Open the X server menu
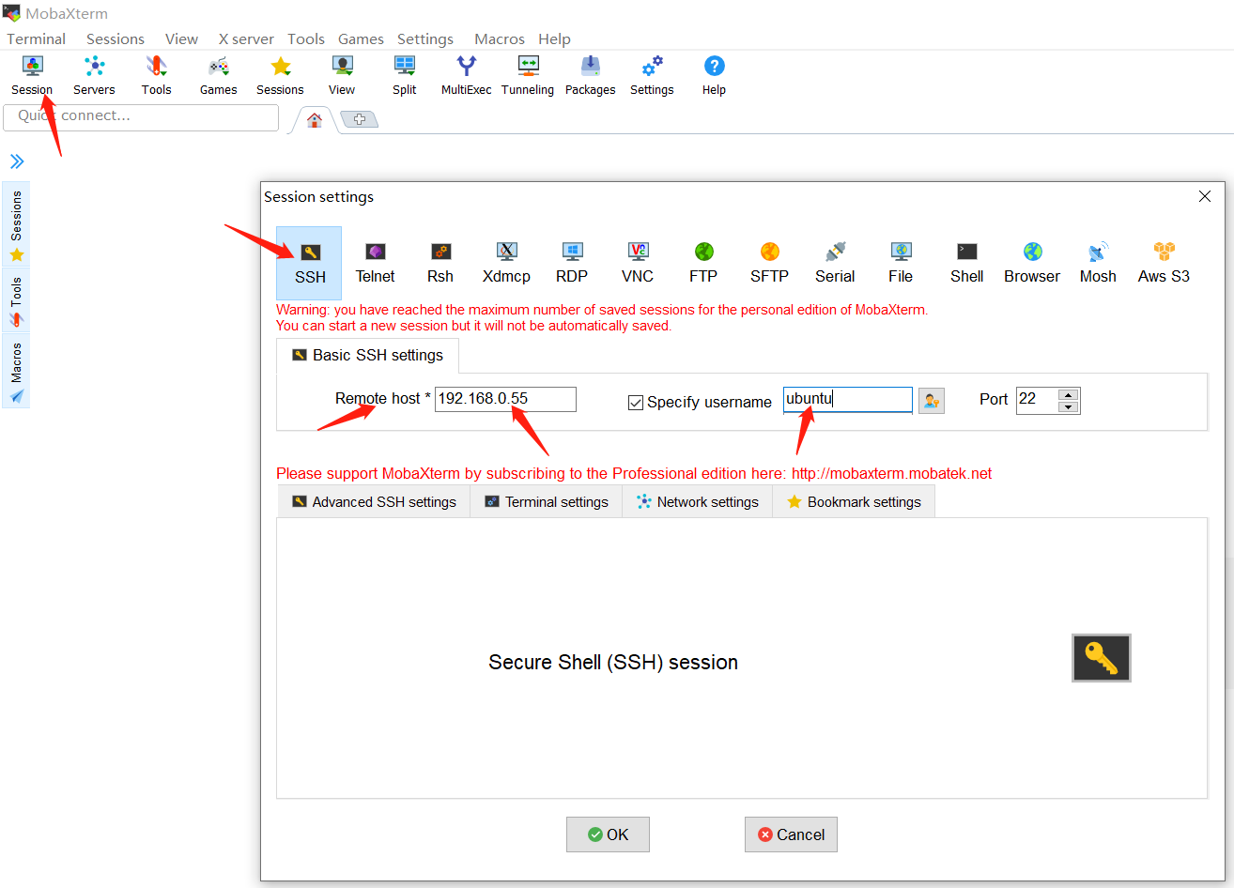Screen dimensions: 1234x888 pyautogui.click(x=246, y=38)
